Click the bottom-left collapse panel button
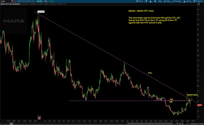Image resolution: width=204 pixels, height=125 pixels. click(x=11, y=123)
